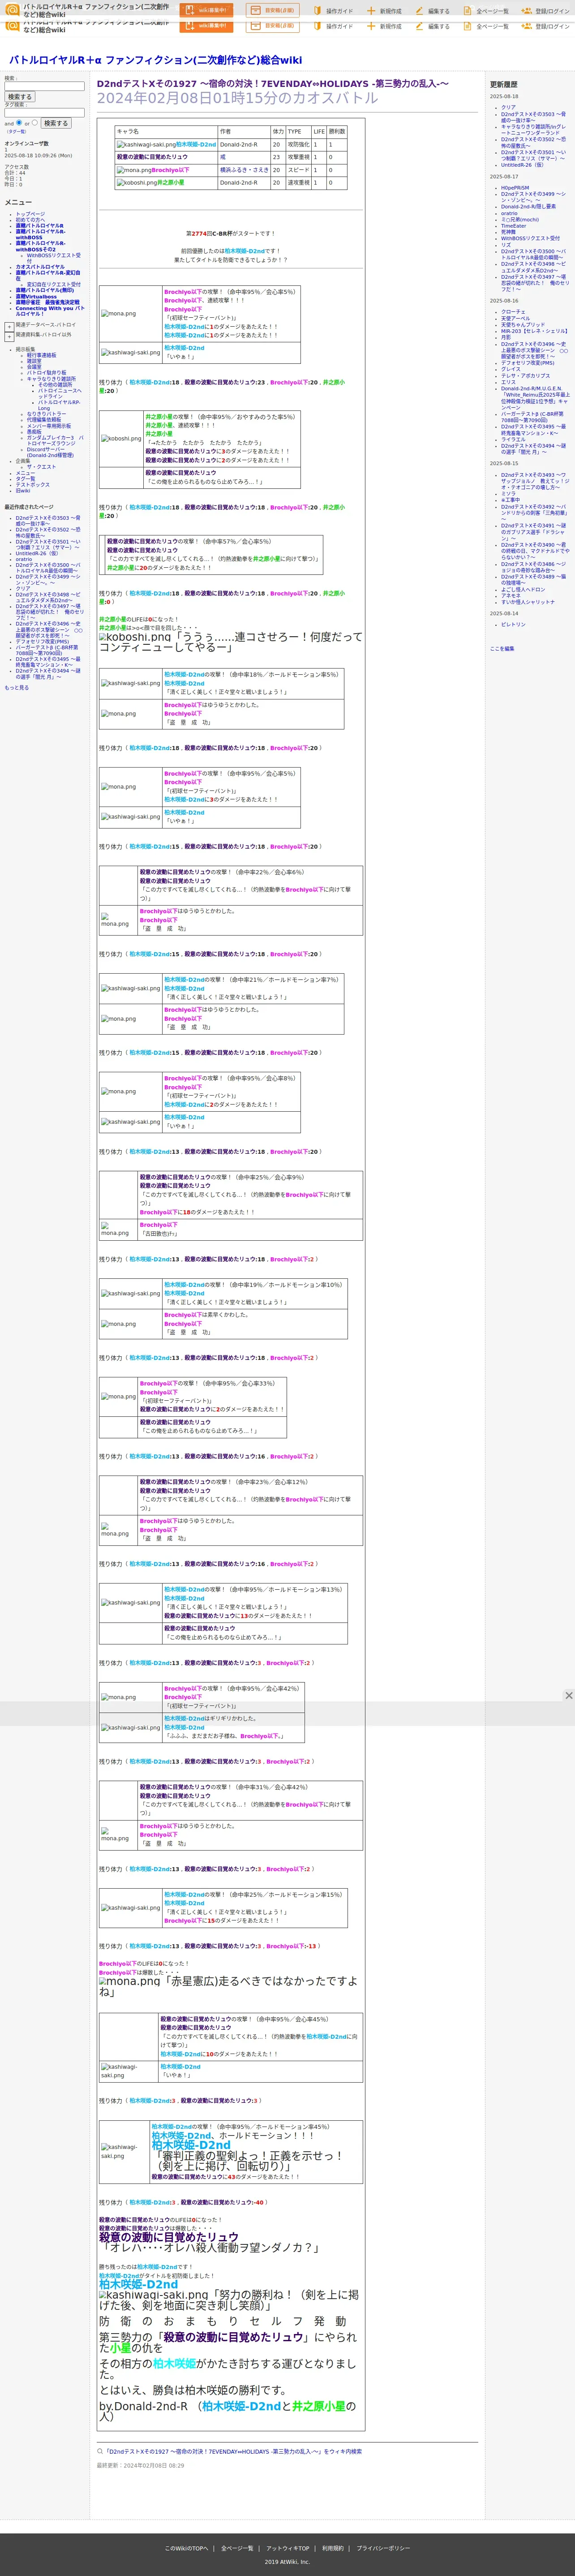Open よごし怪人ヘドロン history link
This screenshot has width=575, height=2576.
pos(523,590)
